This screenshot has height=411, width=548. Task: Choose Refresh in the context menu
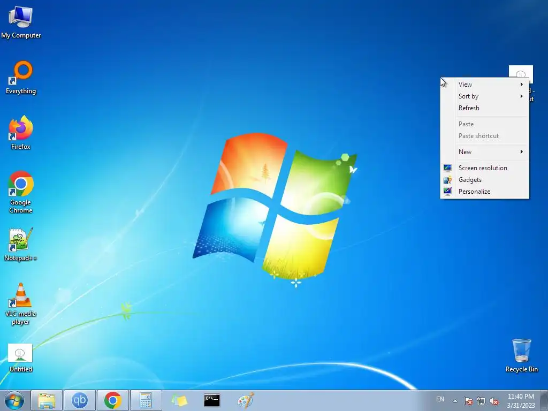485,108
